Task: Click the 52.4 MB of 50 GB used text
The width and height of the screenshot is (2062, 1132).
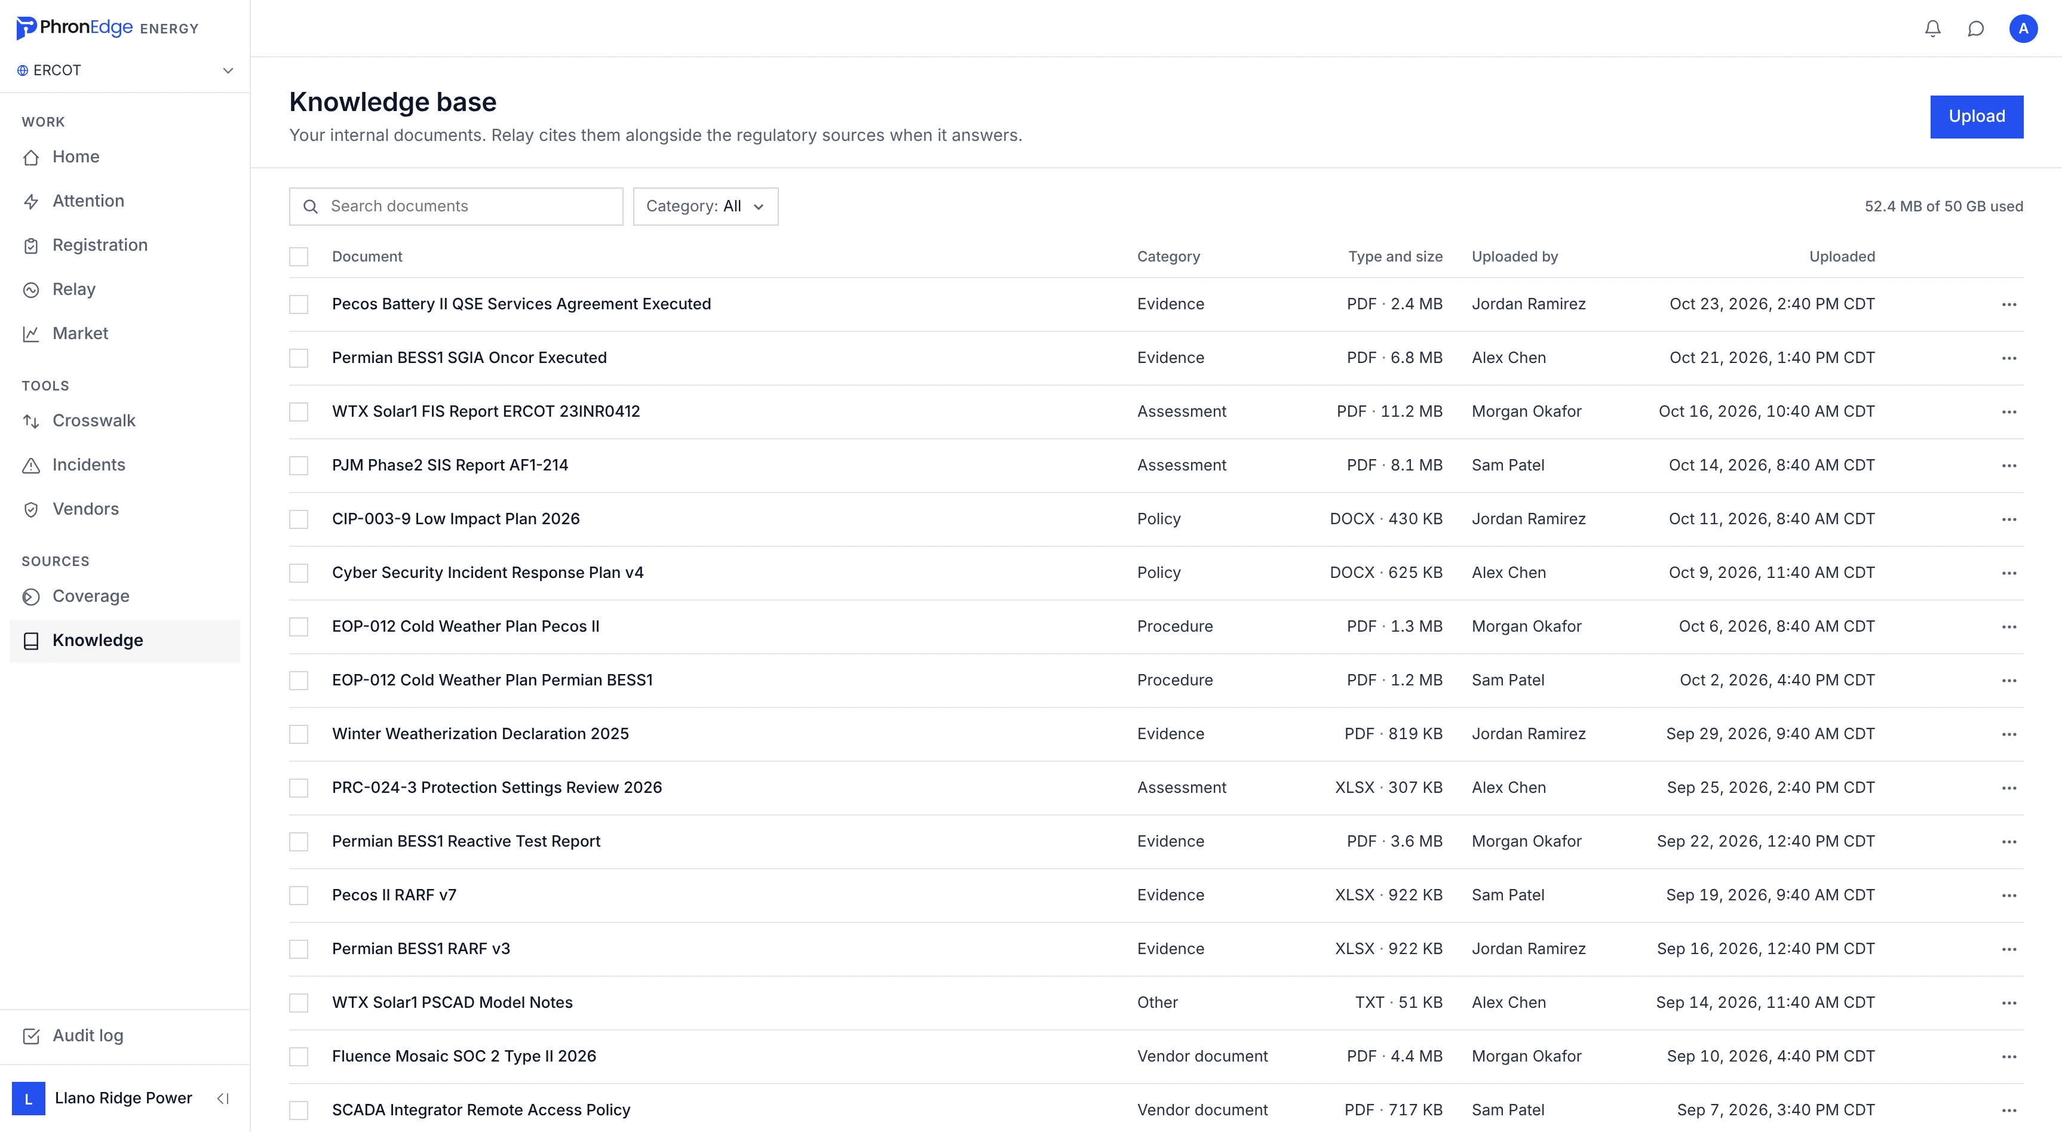Action: pos(1944,207)
